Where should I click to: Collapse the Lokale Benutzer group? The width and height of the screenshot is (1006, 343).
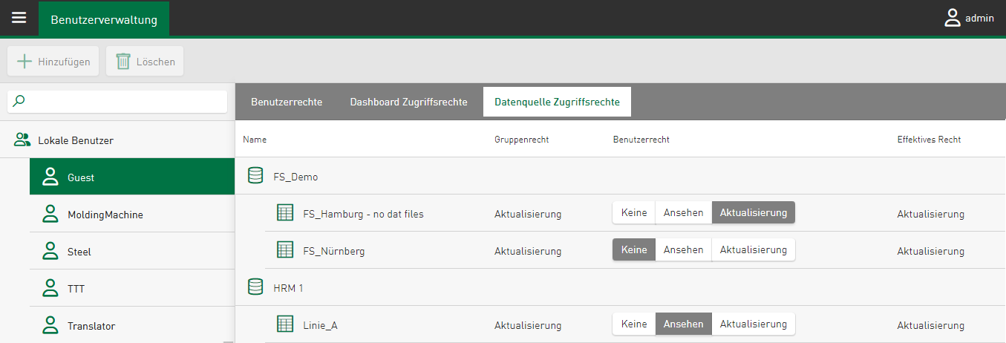[x=75, y=140]
